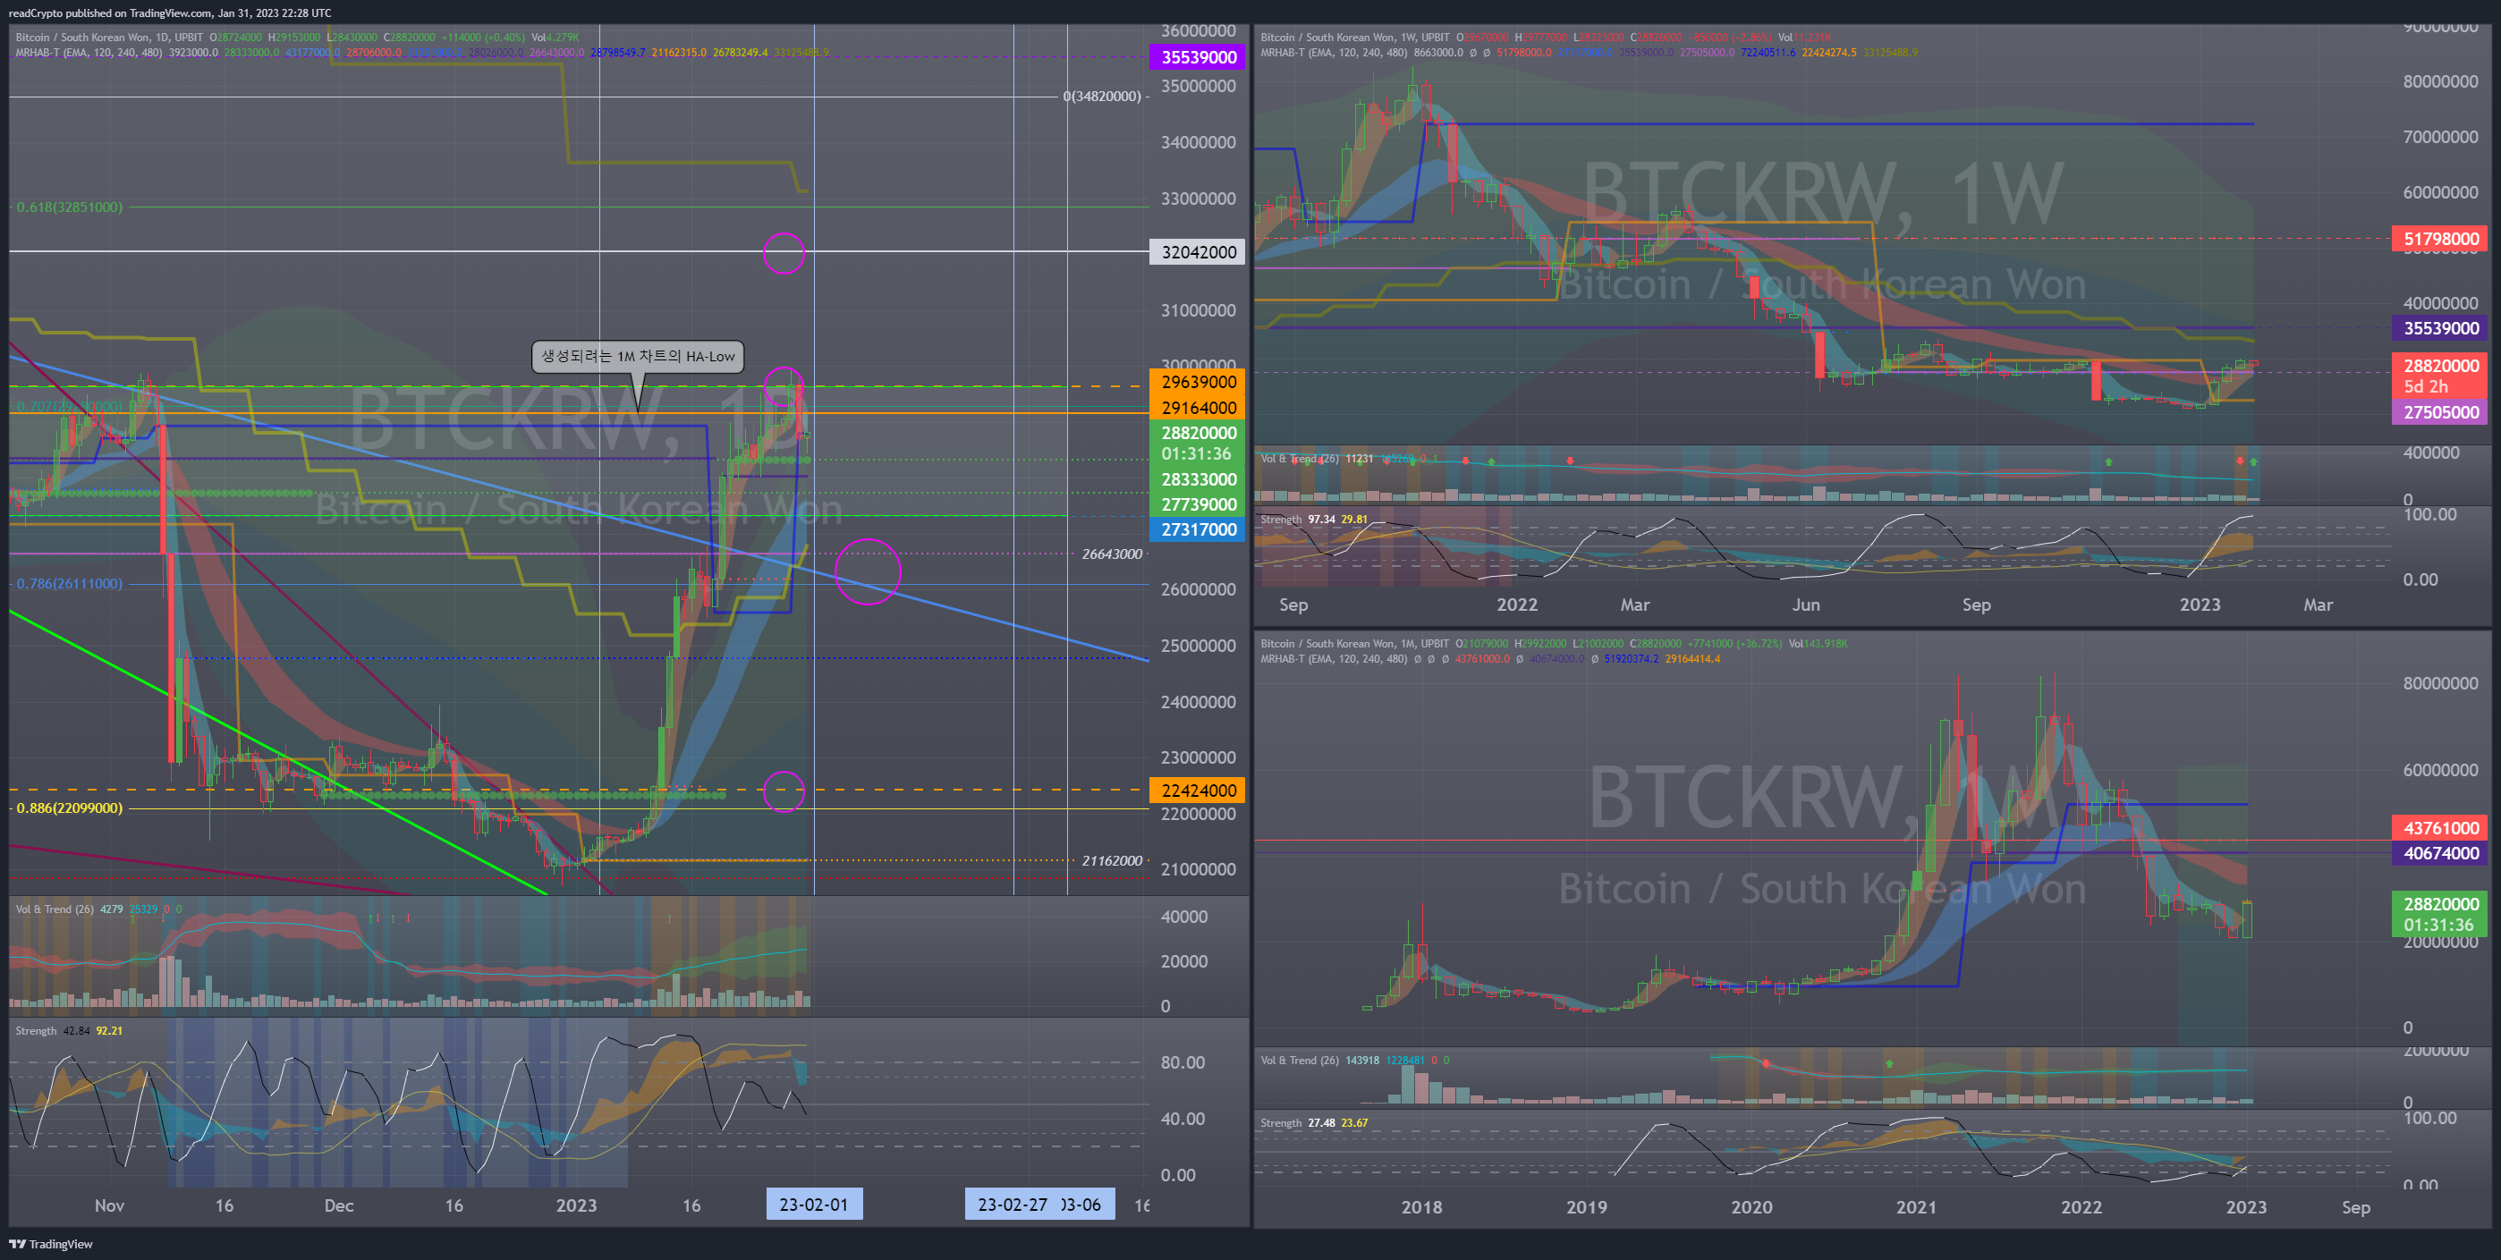The image size is (2501, 1260).
Task: Select the magenta circle on the 32042000 line
Action: (x=784, y=253)
